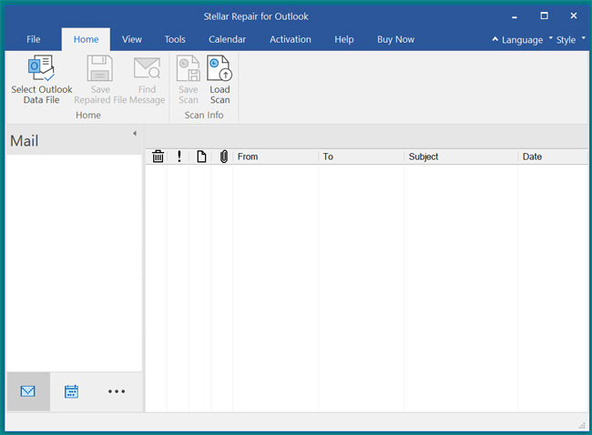Viewport: 592px width, 435px height.
Task: Sort by the To column header
Action: tap(362, 157)
